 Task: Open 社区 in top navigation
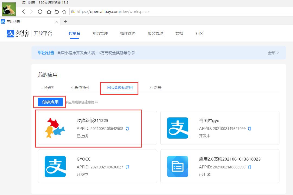click(199, 34)
